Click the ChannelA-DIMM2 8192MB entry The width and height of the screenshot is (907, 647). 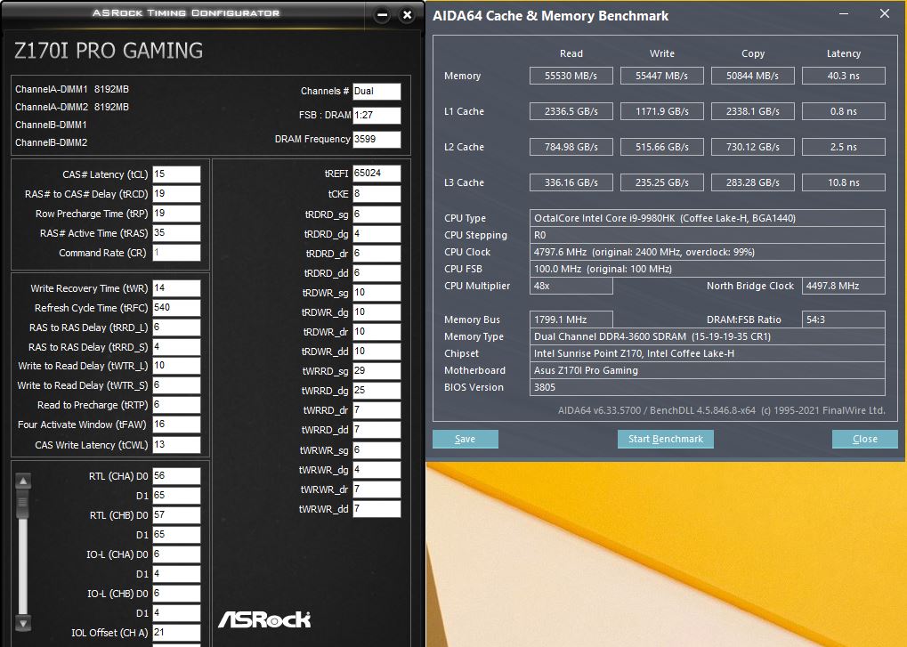72,107
